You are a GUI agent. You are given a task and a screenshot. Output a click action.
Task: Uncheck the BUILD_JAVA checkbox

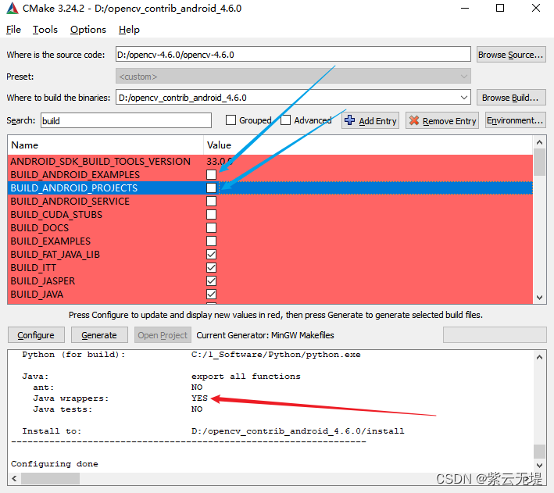click(211, 294)
